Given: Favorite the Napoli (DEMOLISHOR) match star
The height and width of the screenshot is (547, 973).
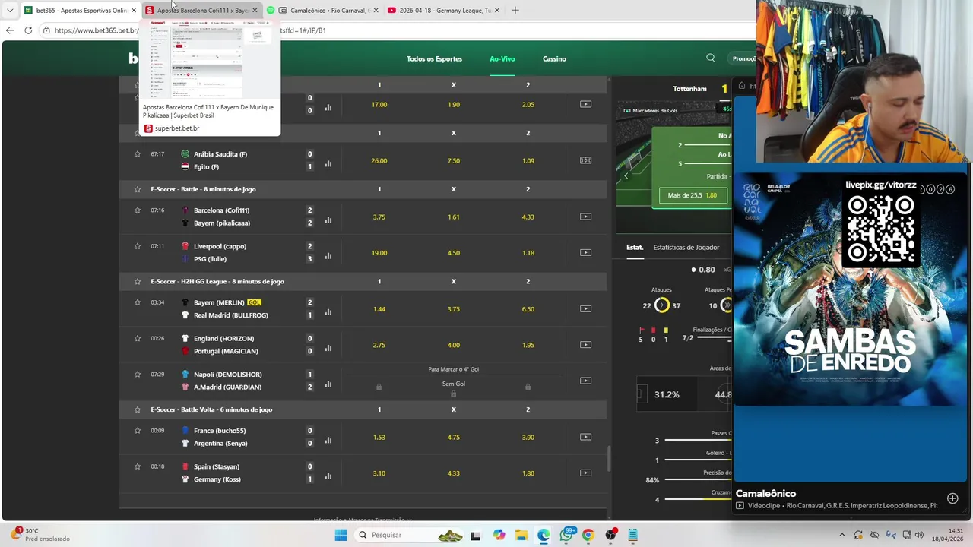Looking at the screenshot, I should click(138, 375).
